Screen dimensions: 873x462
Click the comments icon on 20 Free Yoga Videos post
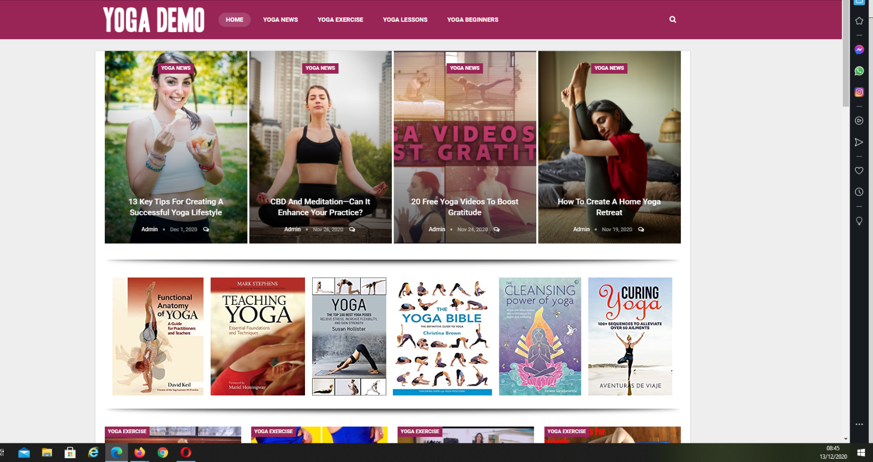tap(497, 230)
